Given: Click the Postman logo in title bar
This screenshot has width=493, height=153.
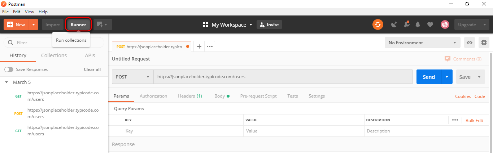Looking at the screenshot, I should [4, 4].
